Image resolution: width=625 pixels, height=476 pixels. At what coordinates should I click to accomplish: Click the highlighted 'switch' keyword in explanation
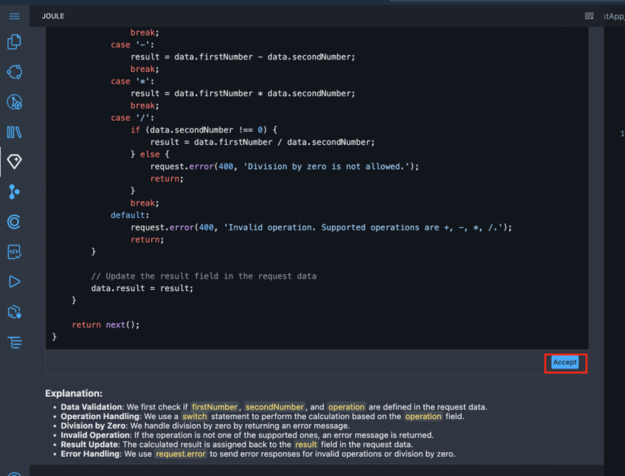click(194, 417)
